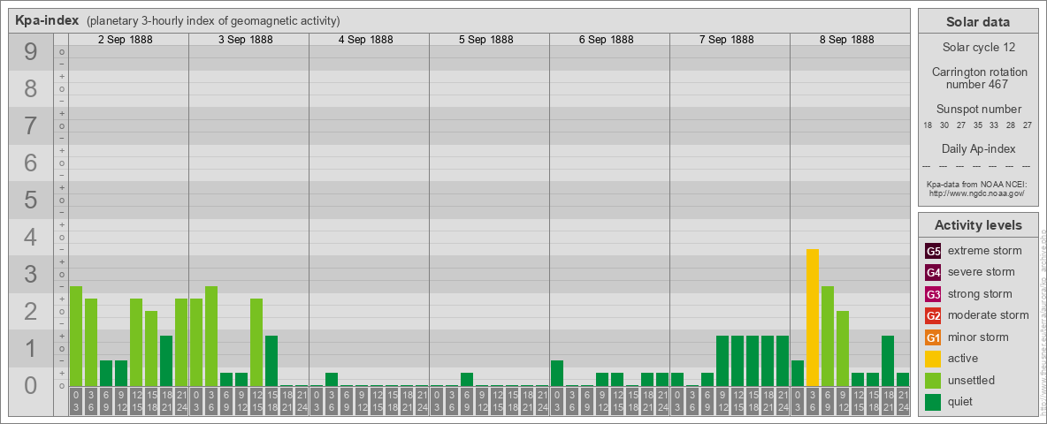Click the 21-24 hour bar on 7 Sep
The height and width of the screenshot is (424, 1047).
(x=783, y=360)
